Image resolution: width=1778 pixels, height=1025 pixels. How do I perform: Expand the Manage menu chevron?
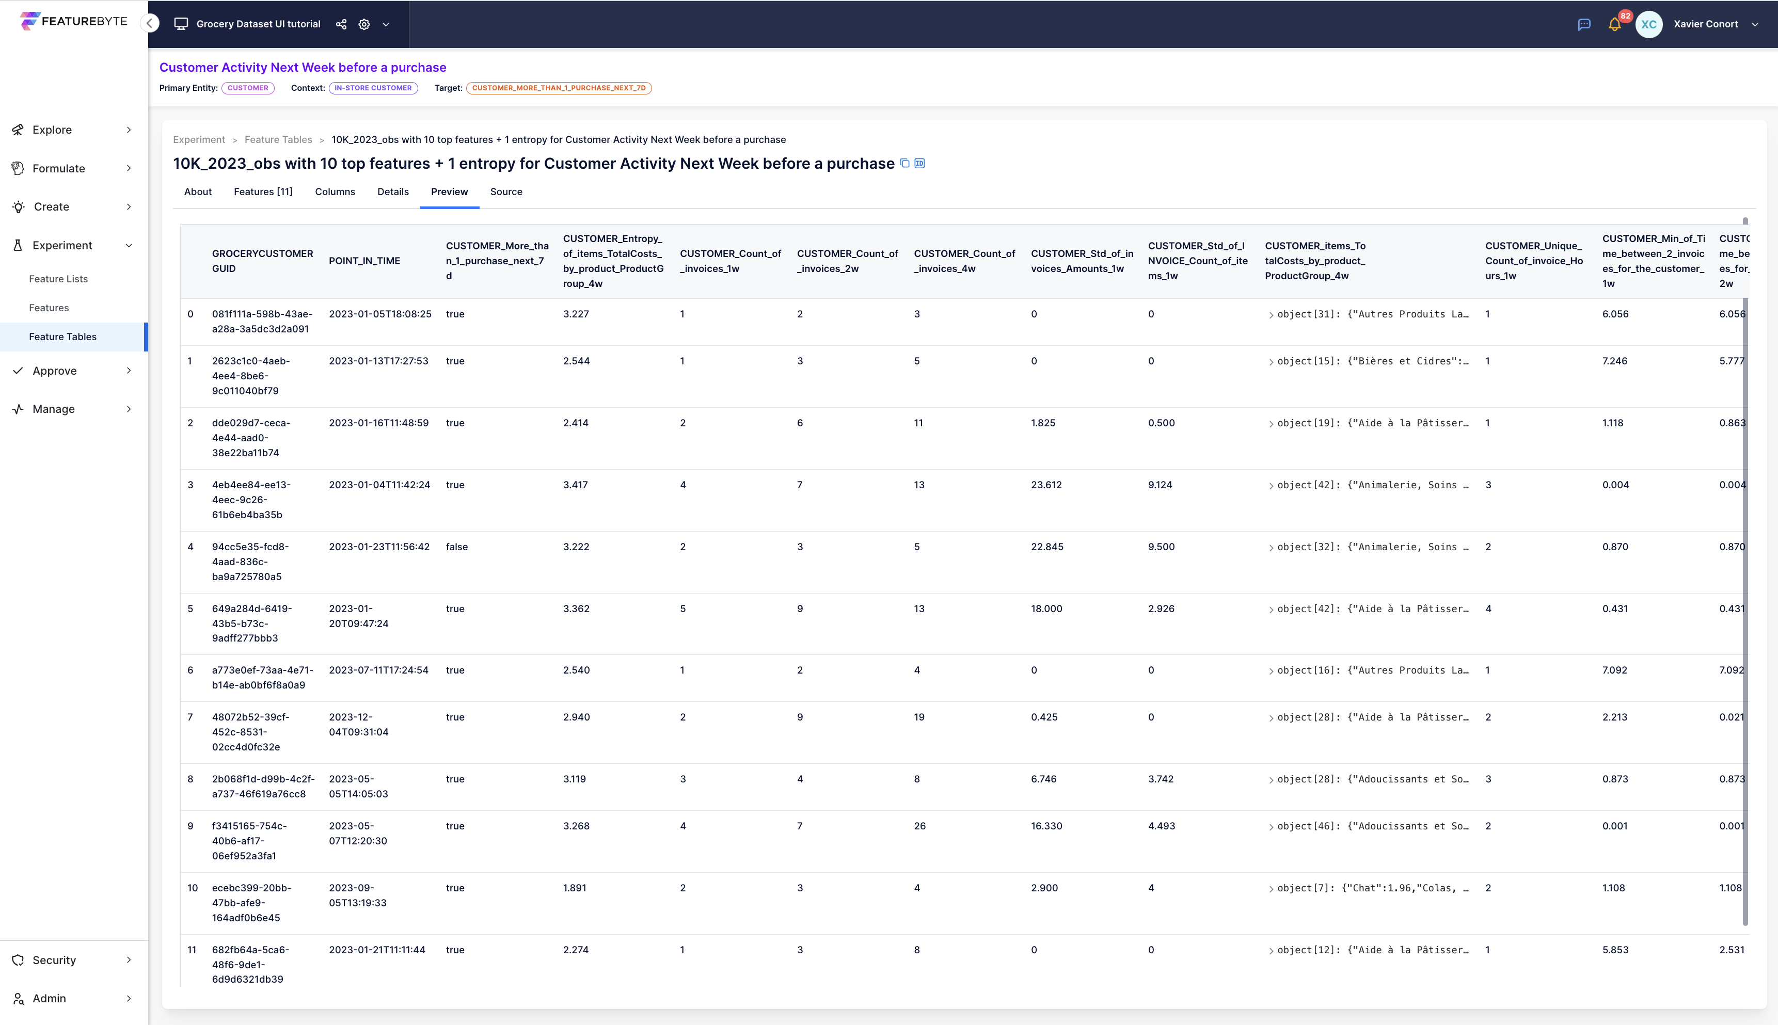pyautogui.click(x=129, y=409)
